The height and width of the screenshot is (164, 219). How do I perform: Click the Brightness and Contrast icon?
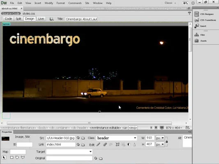(129, 144)
